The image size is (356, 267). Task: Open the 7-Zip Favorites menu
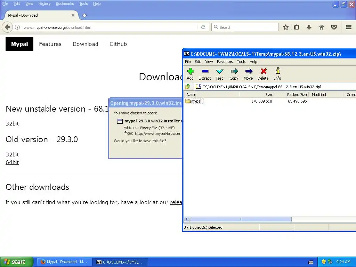click(x=225, y=62)
